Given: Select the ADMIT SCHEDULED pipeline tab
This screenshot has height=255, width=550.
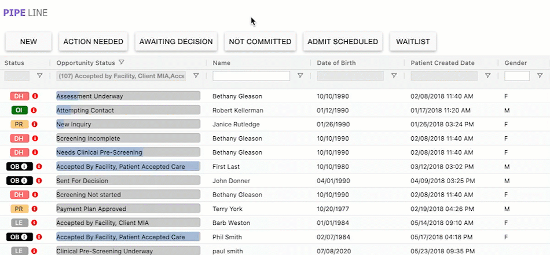Looking at the screenshot, I should tap(342, 42).
